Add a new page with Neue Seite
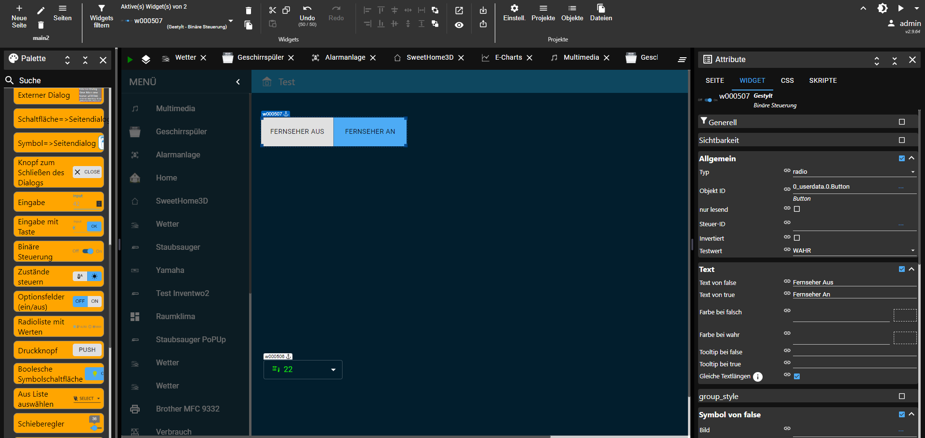This screenshot has height=438, width=925. 19,9
